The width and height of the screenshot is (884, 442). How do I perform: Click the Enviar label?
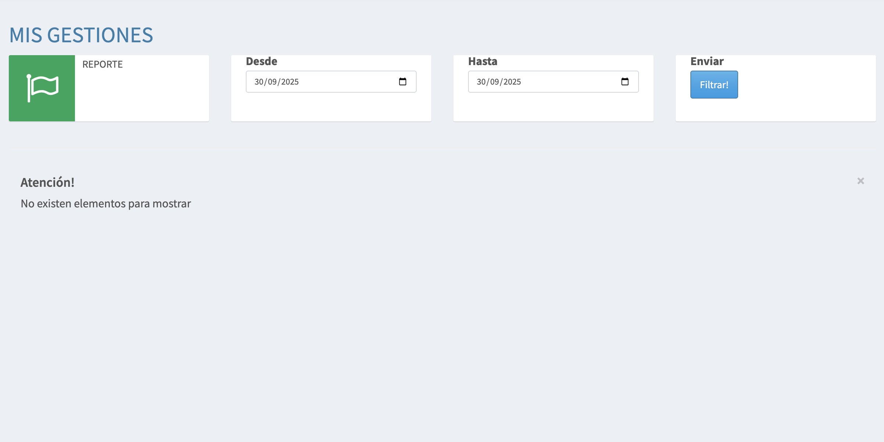tap(707, 61)
